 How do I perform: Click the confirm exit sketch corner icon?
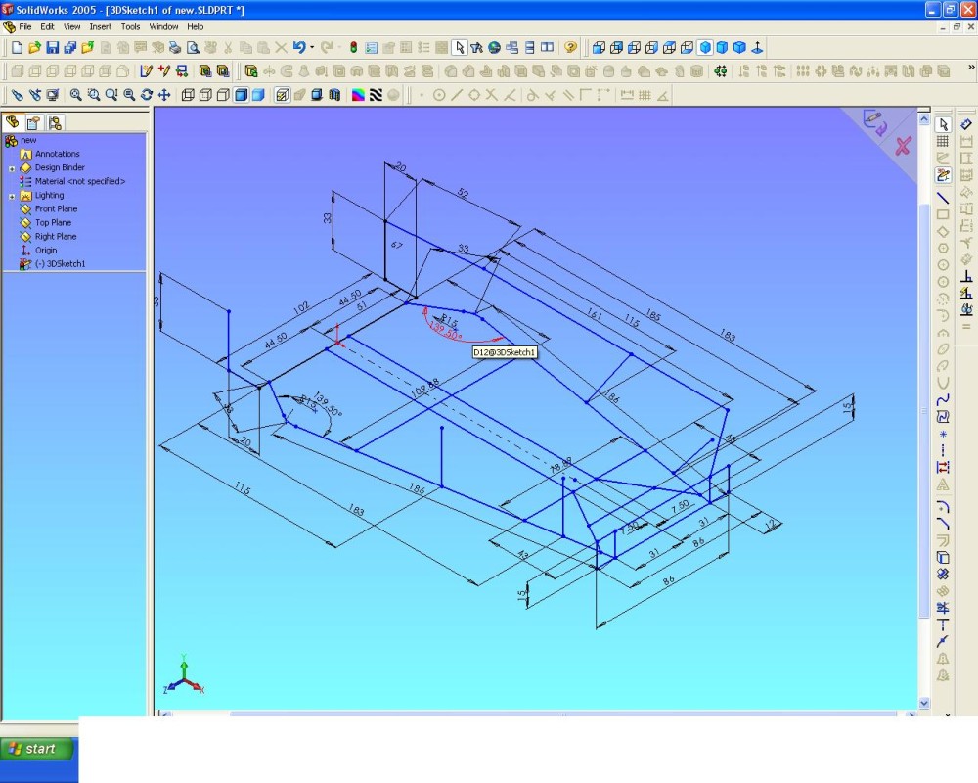pos(873,122)
